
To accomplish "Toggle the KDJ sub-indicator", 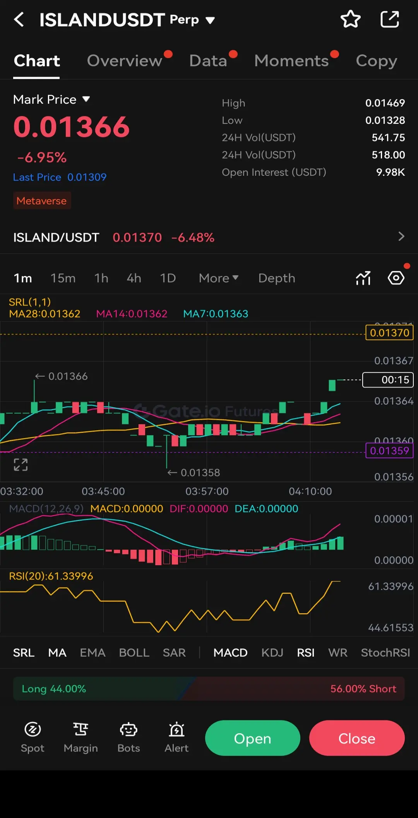I will click(272, 653).
